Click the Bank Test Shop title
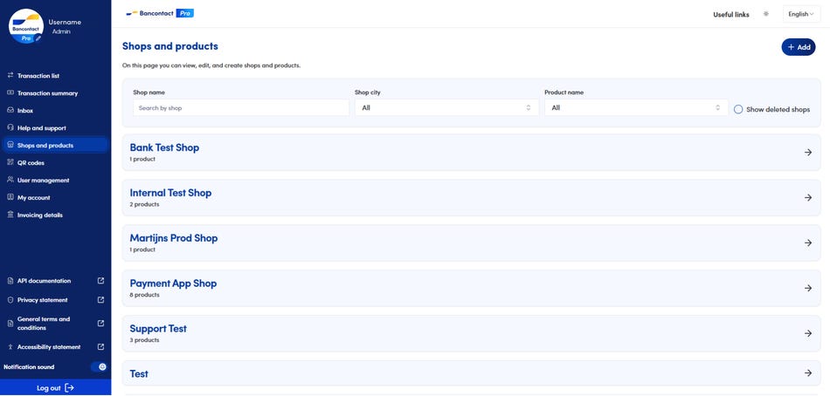This screenshot has height=396, width=830. point(164,147)
